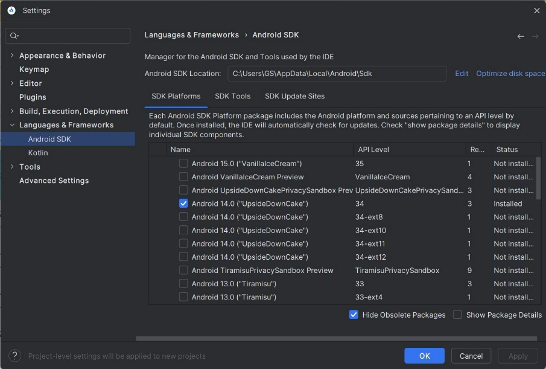Click the Android Studio logo icon

[x=11, y=10]
